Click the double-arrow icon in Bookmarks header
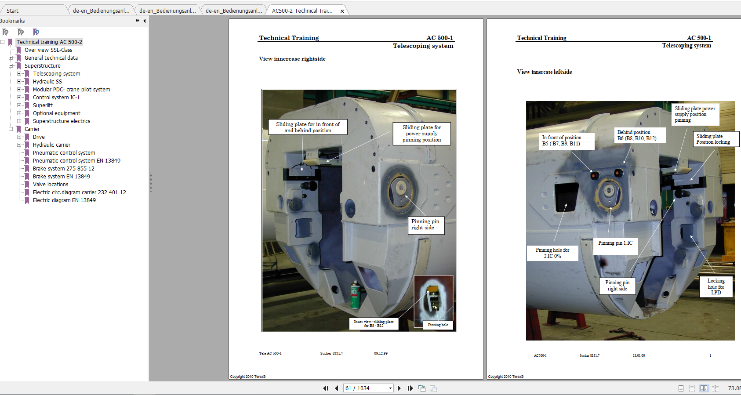Screen dimensions: 741x395 pyautogui.click(x=138, y=21)
